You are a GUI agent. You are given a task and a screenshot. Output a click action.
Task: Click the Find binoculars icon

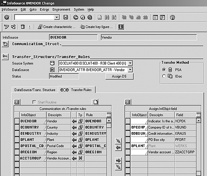click(x=107, y=17)
